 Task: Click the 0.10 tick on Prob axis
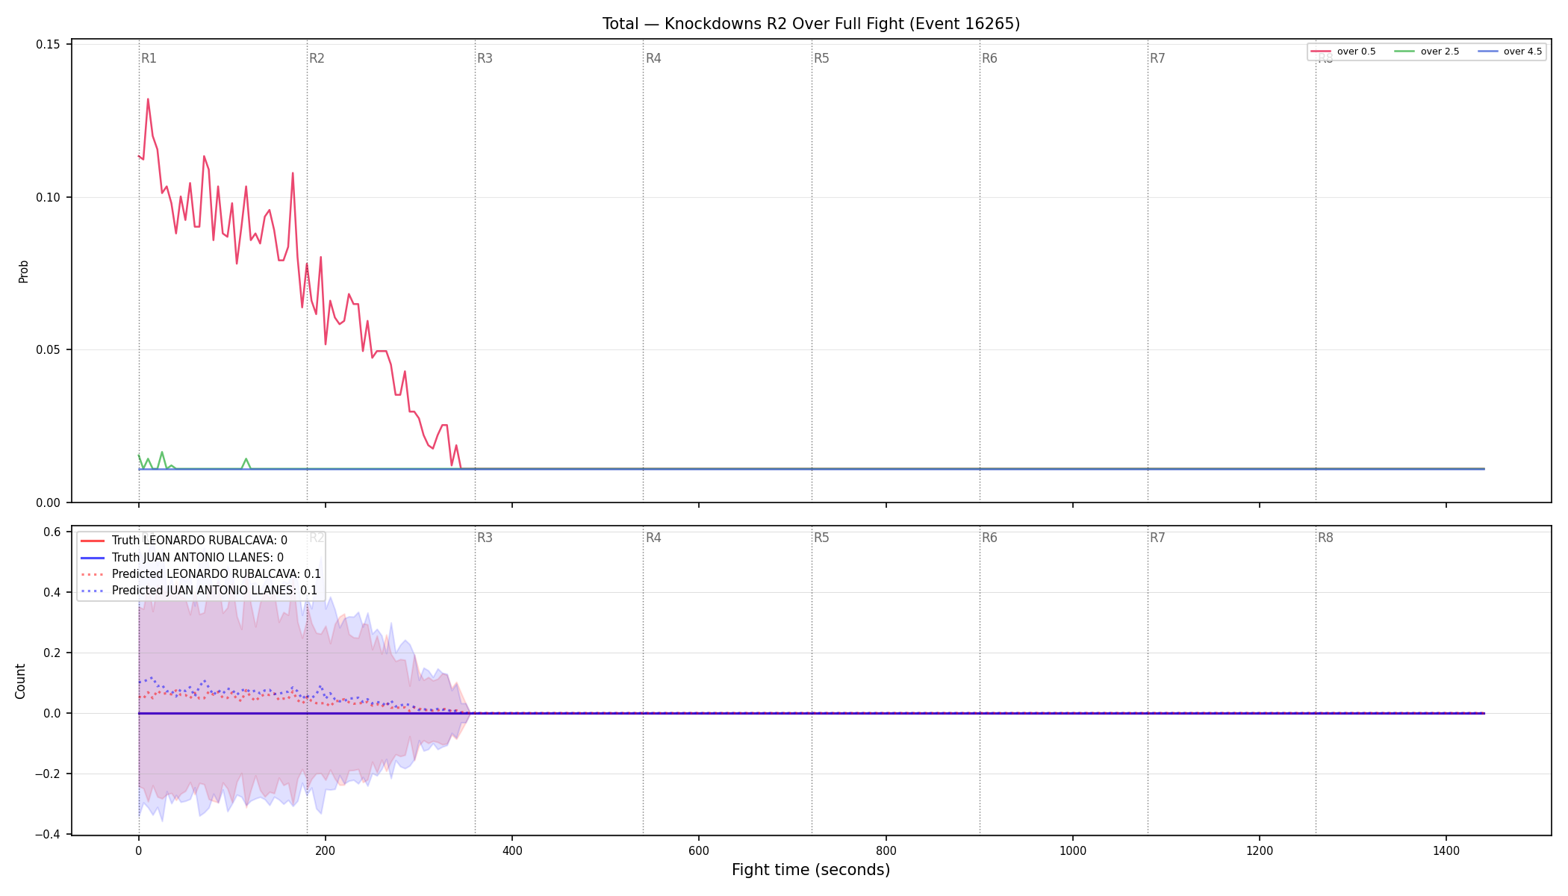49,197
